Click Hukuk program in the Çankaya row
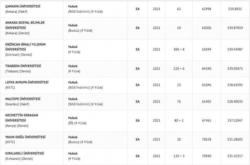The image size is (250, 165). pos(73,6)
